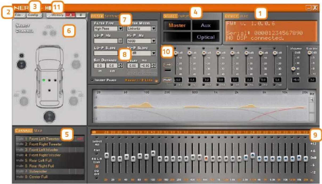Click edit on Front Left Tweeter row
This screenshot has height=184, width=322.
tap(80, 139)
